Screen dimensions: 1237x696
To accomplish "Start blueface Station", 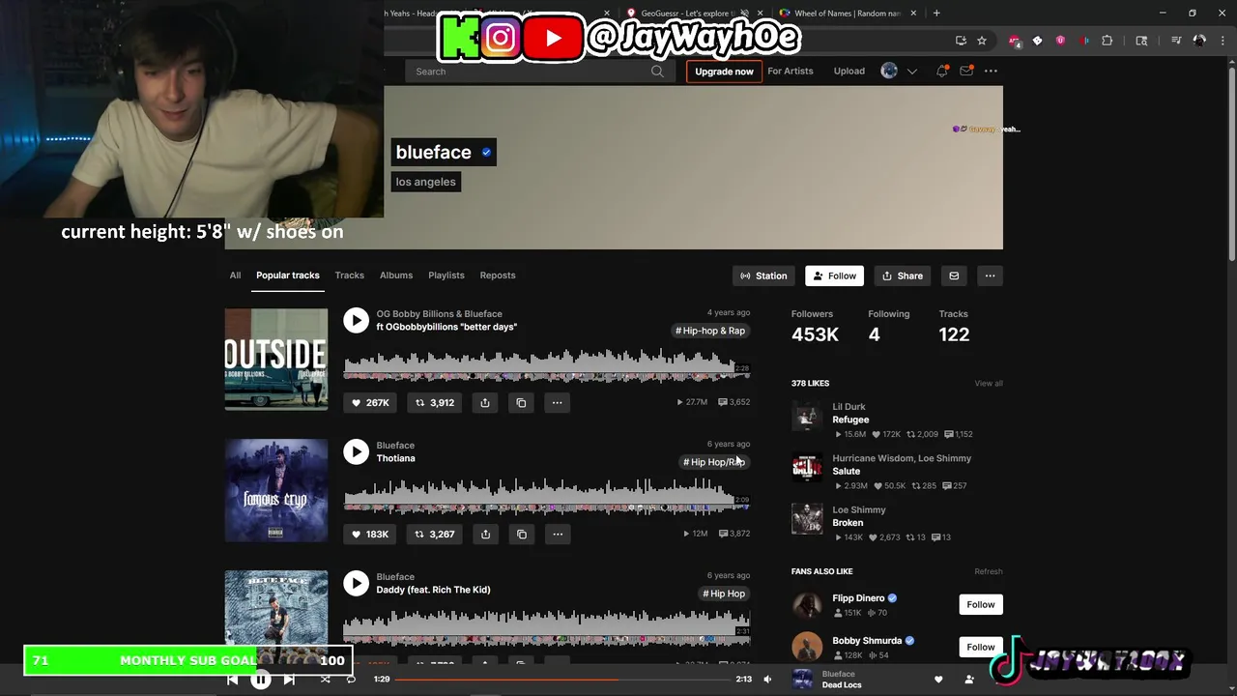I will (x=763, y=275).
